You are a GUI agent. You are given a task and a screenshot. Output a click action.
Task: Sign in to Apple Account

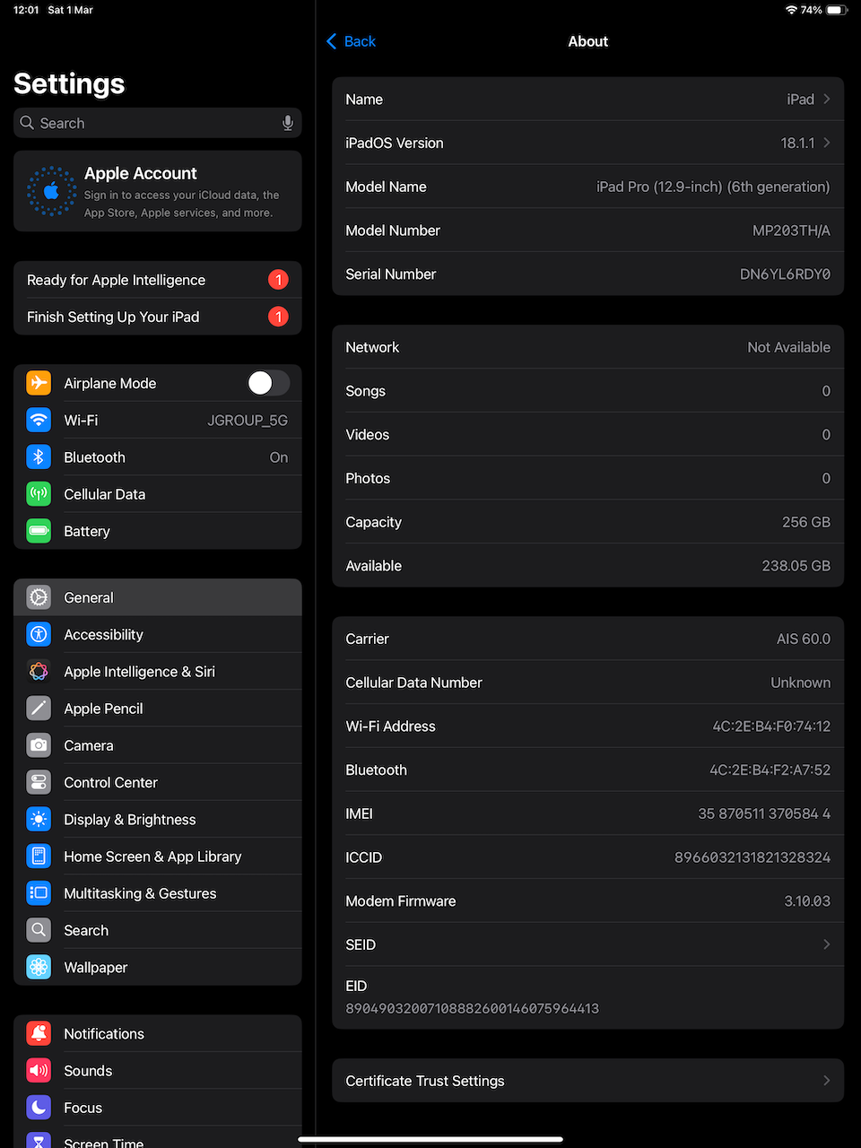tap(158, 191)
